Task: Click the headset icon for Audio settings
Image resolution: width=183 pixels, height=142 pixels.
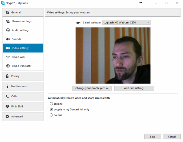Action: point(8,30)
